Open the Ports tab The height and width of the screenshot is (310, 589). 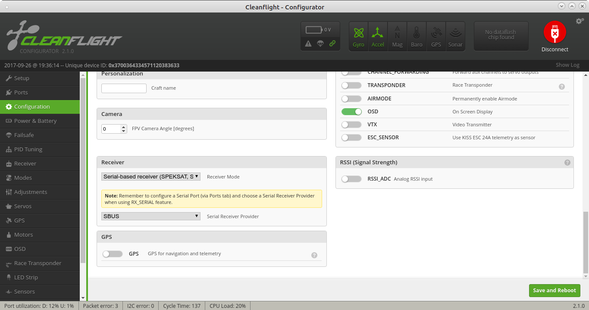pyautogui.click(x=40, y=92)
